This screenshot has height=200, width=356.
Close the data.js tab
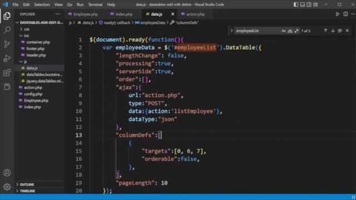click(x=173, y=14)
